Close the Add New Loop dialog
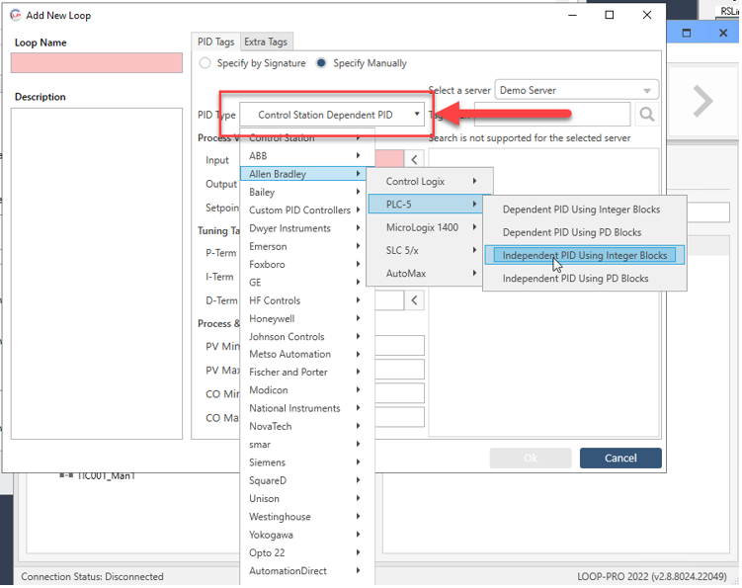The image size is (742, 588). coord(647,15)
